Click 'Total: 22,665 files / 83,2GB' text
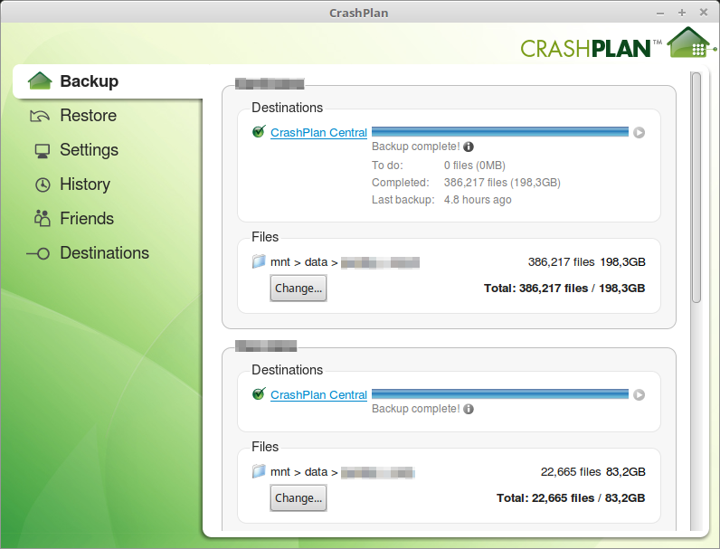This screenshot has height=549, width=720. pyautogui.click(x=571, y=498)
